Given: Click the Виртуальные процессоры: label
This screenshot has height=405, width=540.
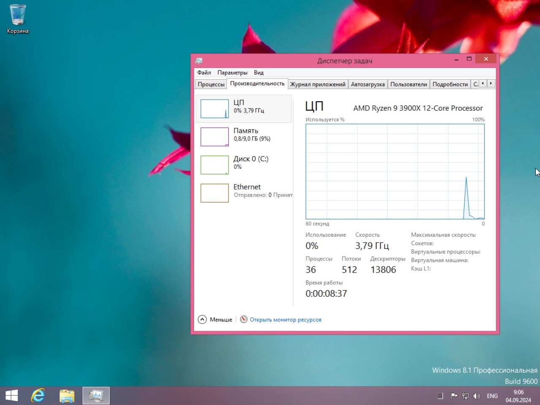Looking at the screenshot, I should 446,252.
